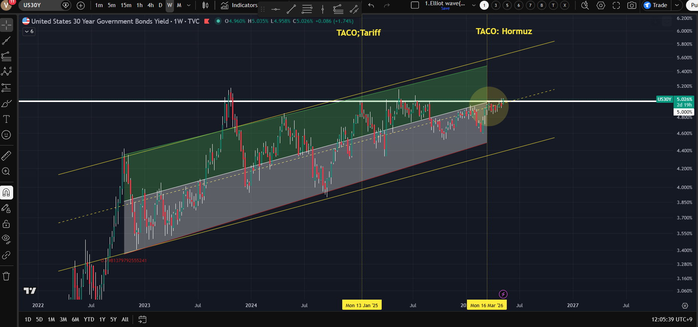Screen dimensions: 698x327
Task: Select layout shortcut circle X
Action: click(x=565, y=5)
